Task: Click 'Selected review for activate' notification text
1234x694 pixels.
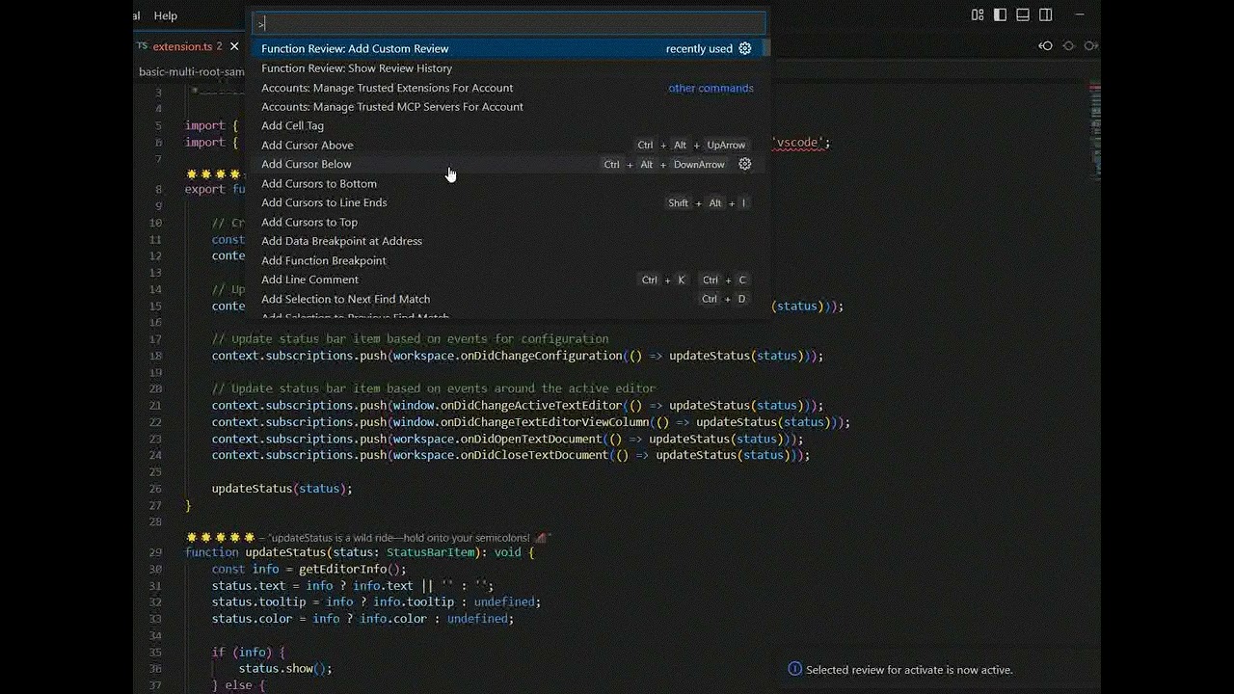Action: coord(909,670)
